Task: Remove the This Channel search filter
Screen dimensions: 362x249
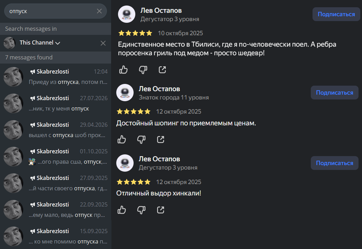Action: (103, 43)
